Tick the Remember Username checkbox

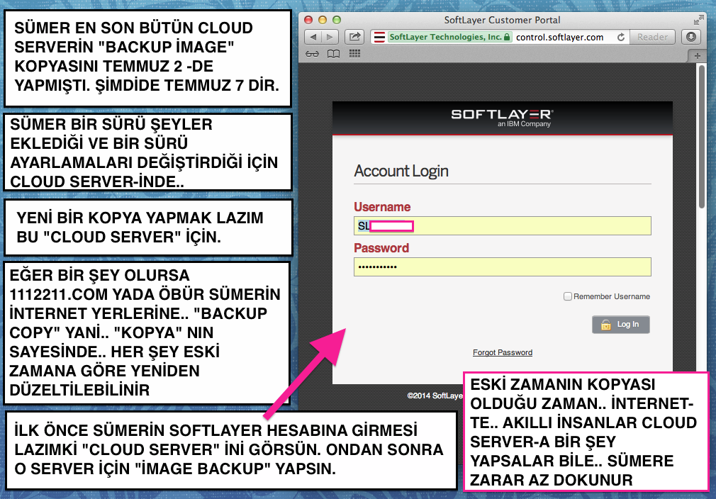(x=568, y=296)
